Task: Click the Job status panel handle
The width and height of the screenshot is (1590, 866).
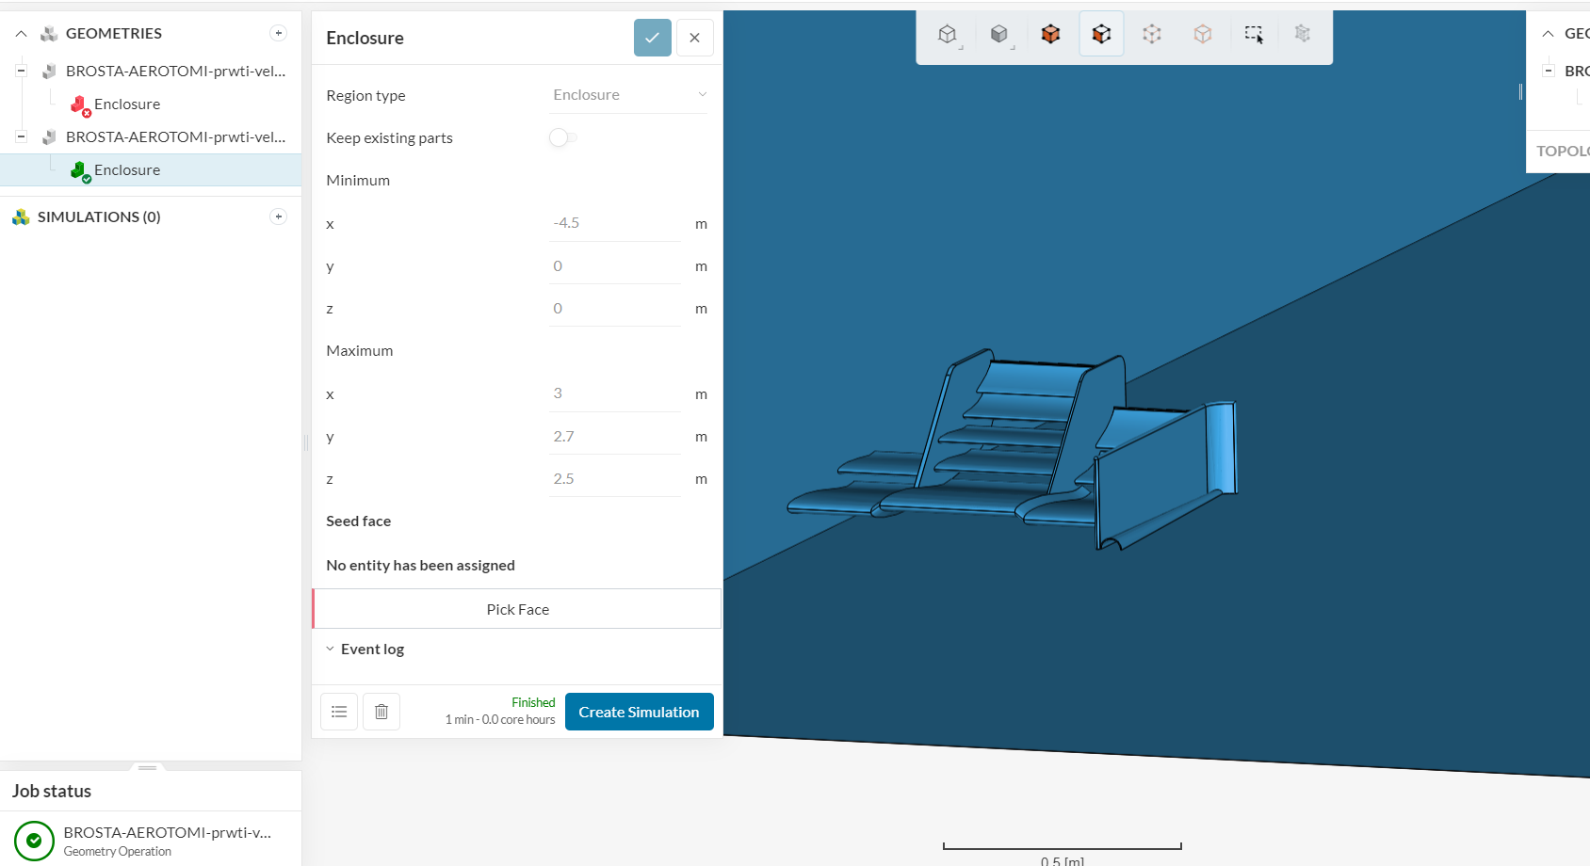Action: click(x=148, y=767)
